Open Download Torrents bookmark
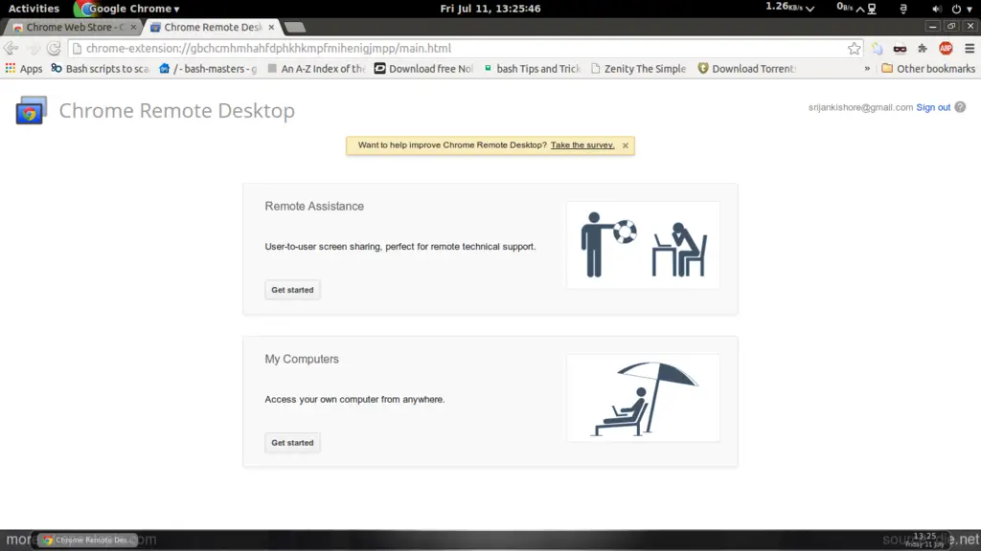The height and width of the screenshot is (551, 981). coord(746,69)
